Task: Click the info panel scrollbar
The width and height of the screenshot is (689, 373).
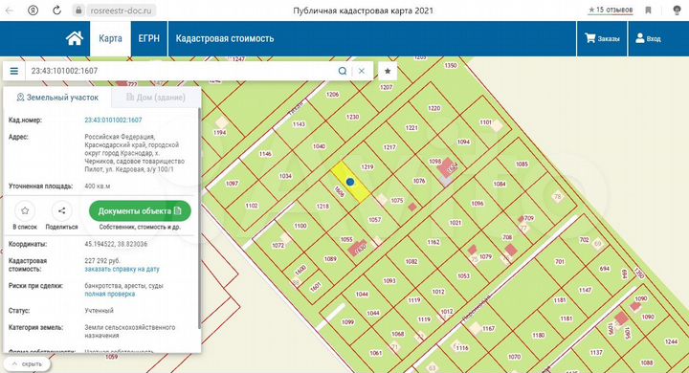Action: 199,217
